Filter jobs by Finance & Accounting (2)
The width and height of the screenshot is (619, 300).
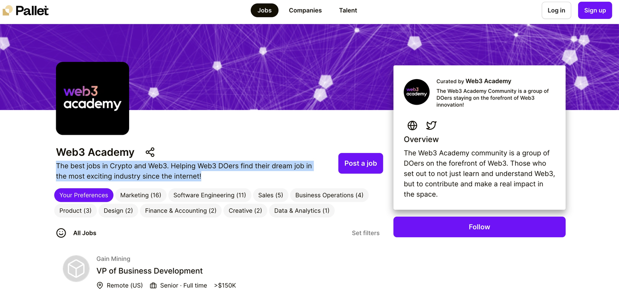point(181,211)
